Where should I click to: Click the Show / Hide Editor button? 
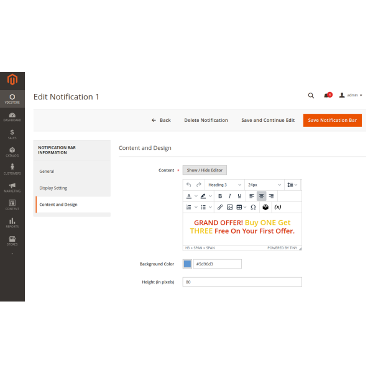[205, 170]
